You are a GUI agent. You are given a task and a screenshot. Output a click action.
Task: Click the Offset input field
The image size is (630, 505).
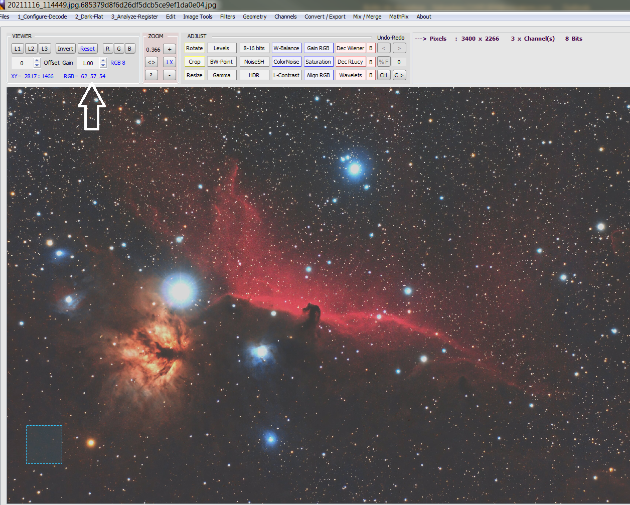pyautogui.click(x=23, y=63)
